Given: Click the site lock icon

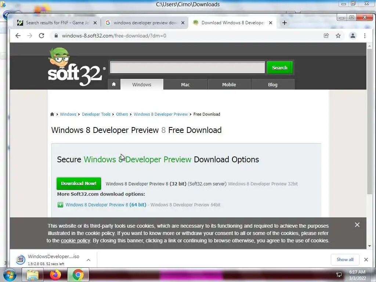Looking at the screenshot, I should [56, 36].
